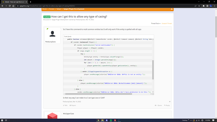
Task: Click the Home breadcrumb link
Action: tap(44, 9)
